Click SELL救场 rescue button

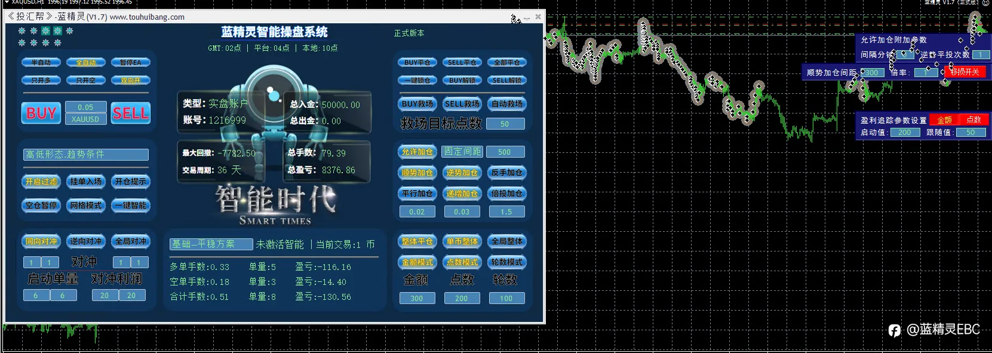point(462,104)
